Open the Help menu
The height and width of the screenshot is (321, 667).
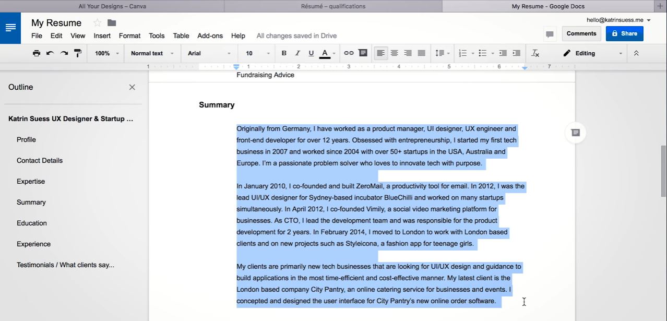(x=238, y=35)
